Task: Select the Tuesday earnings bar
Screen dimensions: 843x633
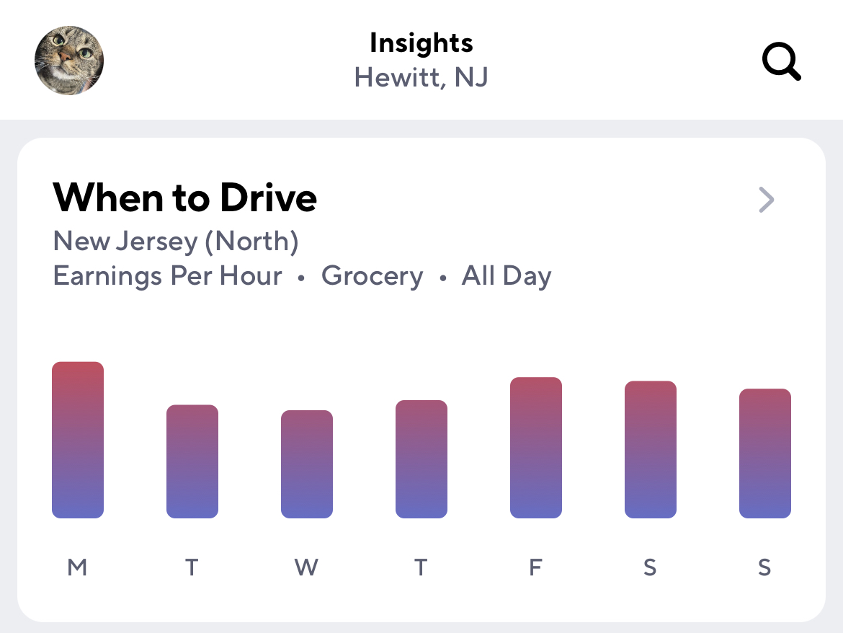Action: click(x=192, y=461)
